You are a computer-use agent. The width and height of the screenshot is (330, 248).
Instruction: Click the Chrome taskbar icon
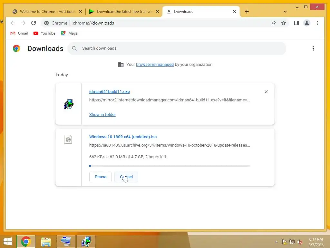tap(26, 242)
